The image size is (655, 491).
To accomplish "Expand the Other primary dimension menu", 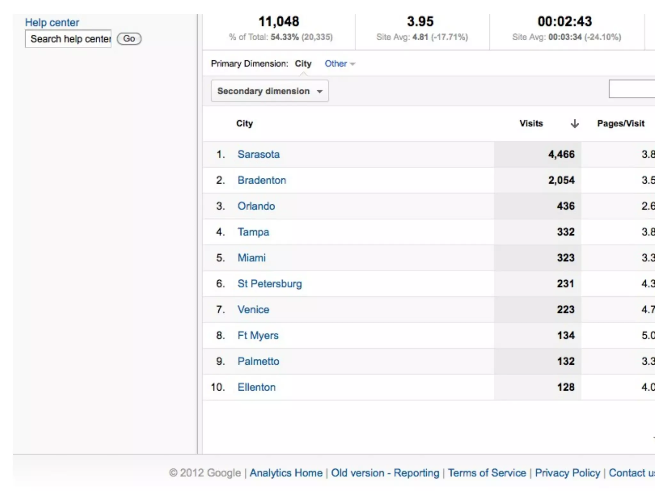I will click(339, 64).
